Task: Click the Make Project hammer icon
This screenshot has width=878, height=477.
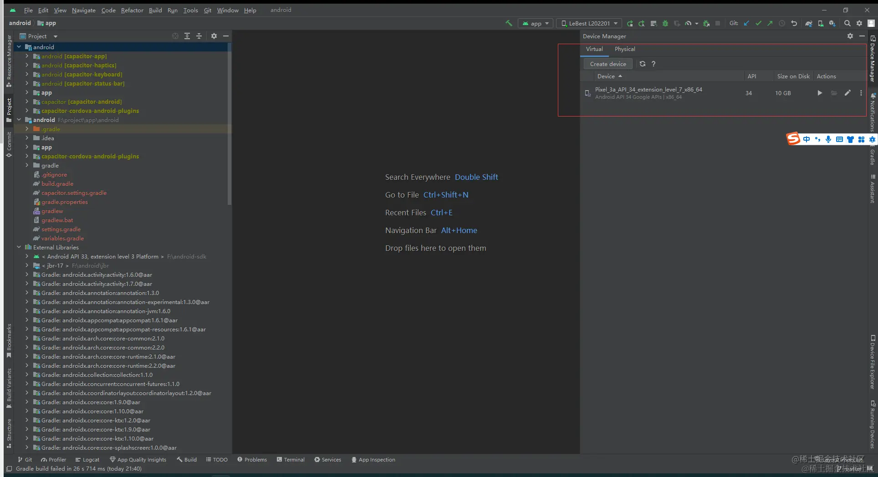Action: pyautogui.click(x=509, y=23)
